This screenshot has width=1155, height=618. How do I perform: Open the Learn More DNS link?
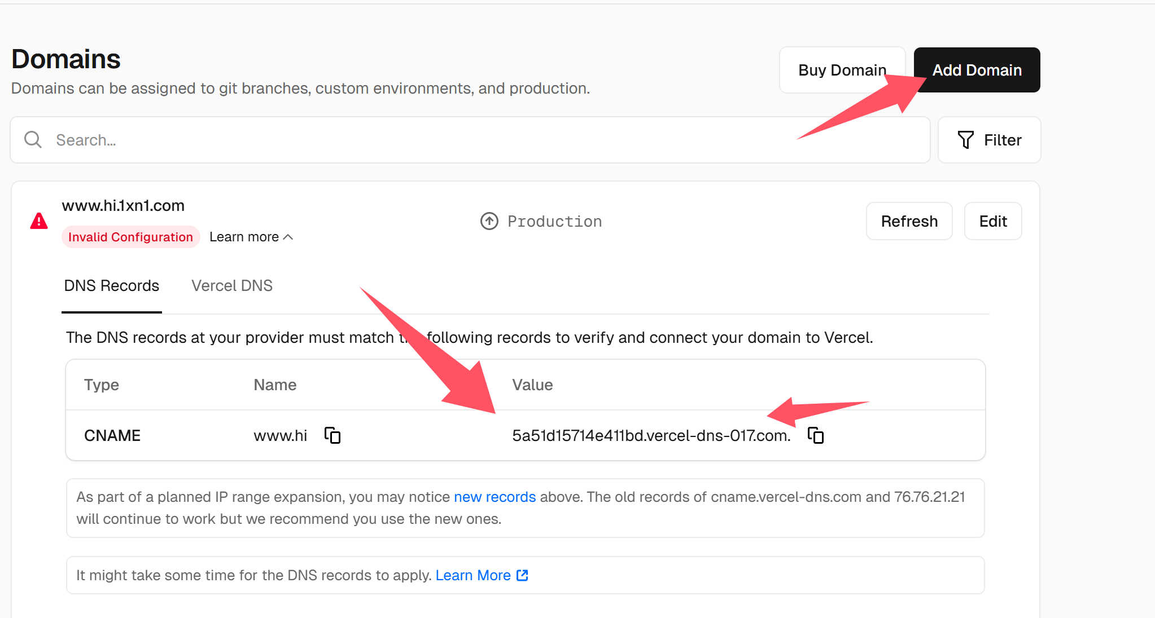pyautogui.click(x=473, y=575)
